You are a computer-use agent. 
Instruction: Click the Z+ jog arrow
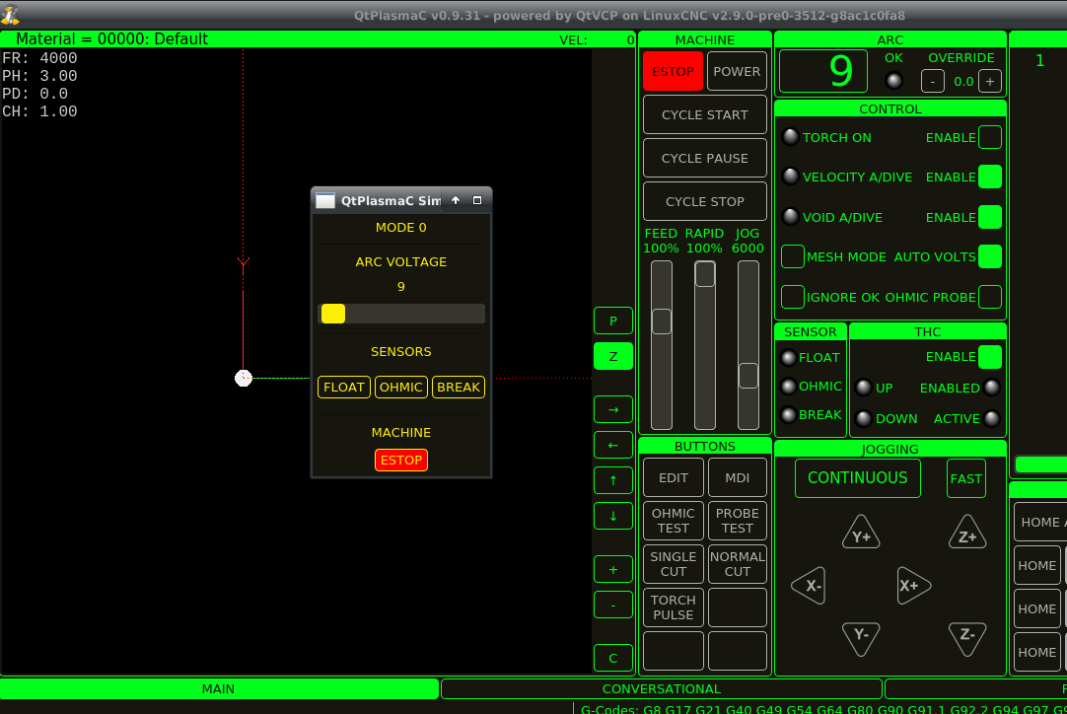(x=967, y=533)
